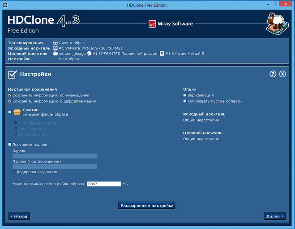Click the partition icon beside HPFS/NTFS Первичный раздел
Viewport: 295px width, 229px height.
89,54
